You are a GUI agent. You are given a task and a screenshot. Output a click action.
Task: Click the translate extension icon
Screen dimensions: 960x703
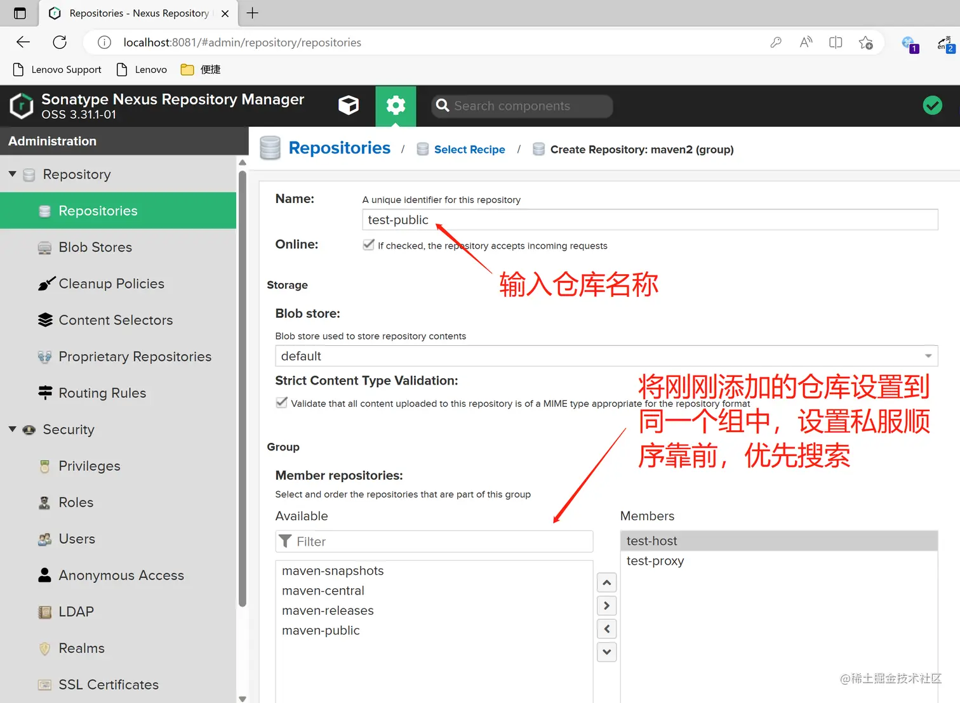pyautogui.click(x=910, y=44)
